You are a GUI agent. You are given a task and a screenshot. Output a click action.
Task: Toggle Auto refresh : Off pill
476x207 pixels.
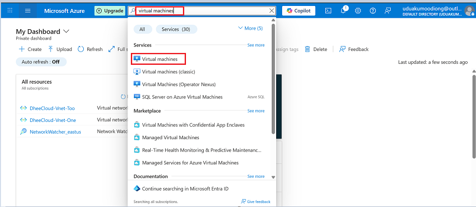pyautogui.click(x=41, y=62)
